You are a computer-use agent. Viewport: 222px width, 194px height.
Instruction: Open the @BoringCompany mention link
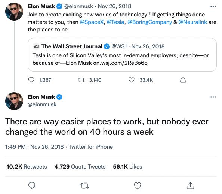click(x=149, y=22)
